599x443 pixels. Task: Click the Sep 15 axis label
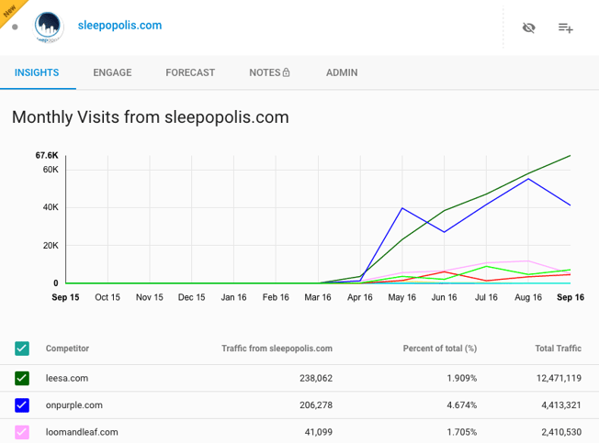(65, 297)
